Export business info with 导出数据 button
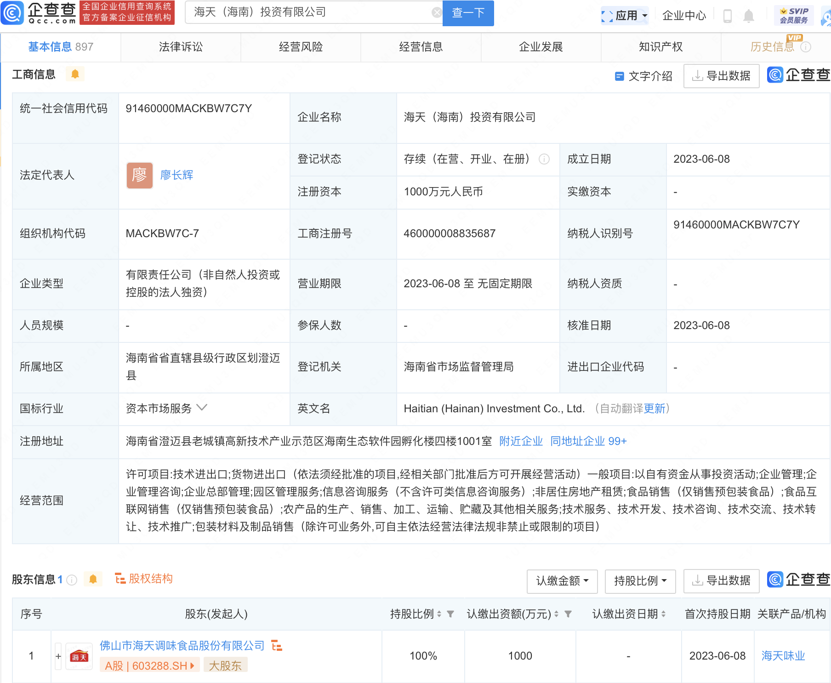The image size is (831, 683). [721, 76]
